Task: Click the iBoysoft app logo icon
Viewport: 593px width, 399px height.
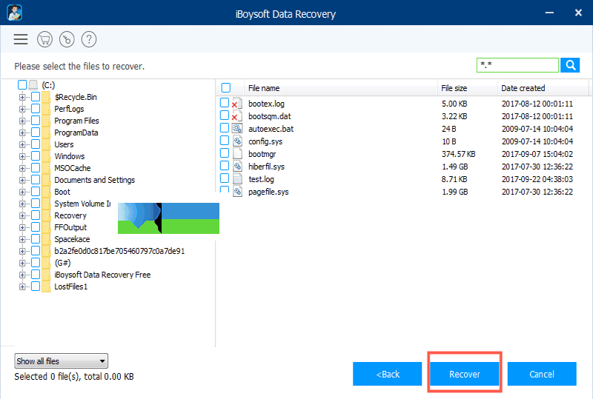Action: pyautogui.click(x=14, y=13)
